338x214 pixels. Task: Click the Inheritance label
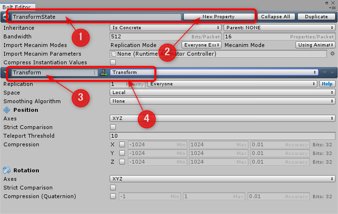19,28
